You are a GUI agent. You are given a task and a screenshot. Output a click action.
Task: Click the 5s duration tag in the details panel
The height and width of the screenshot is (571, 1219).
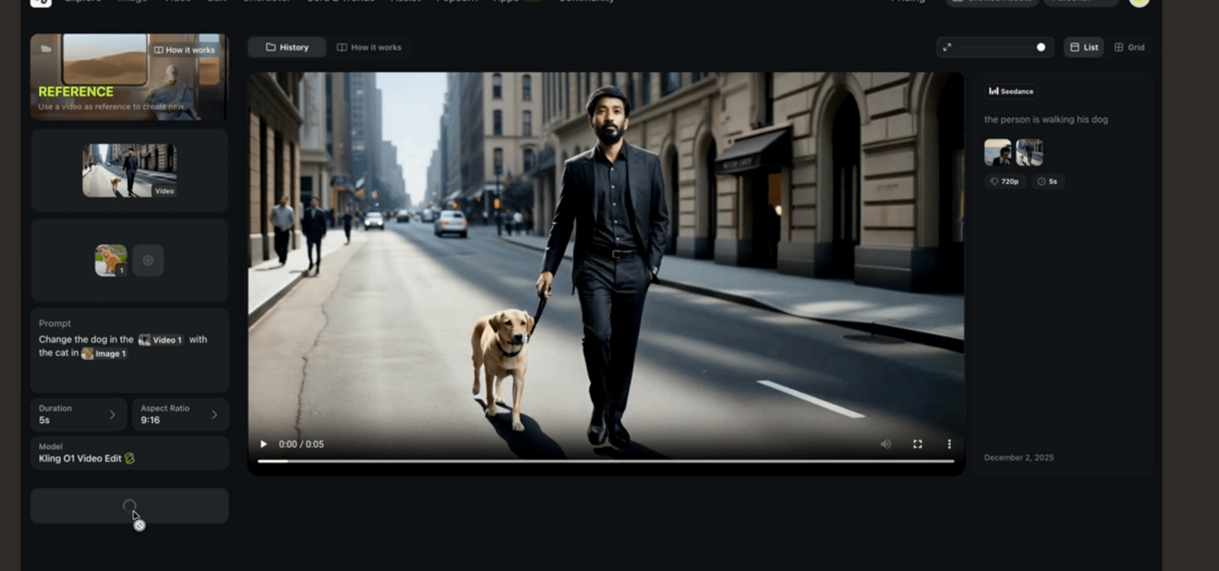(1048, 181)
